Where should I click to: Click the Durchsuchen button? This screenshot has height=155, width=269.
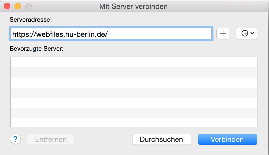[x=161, y=139]
